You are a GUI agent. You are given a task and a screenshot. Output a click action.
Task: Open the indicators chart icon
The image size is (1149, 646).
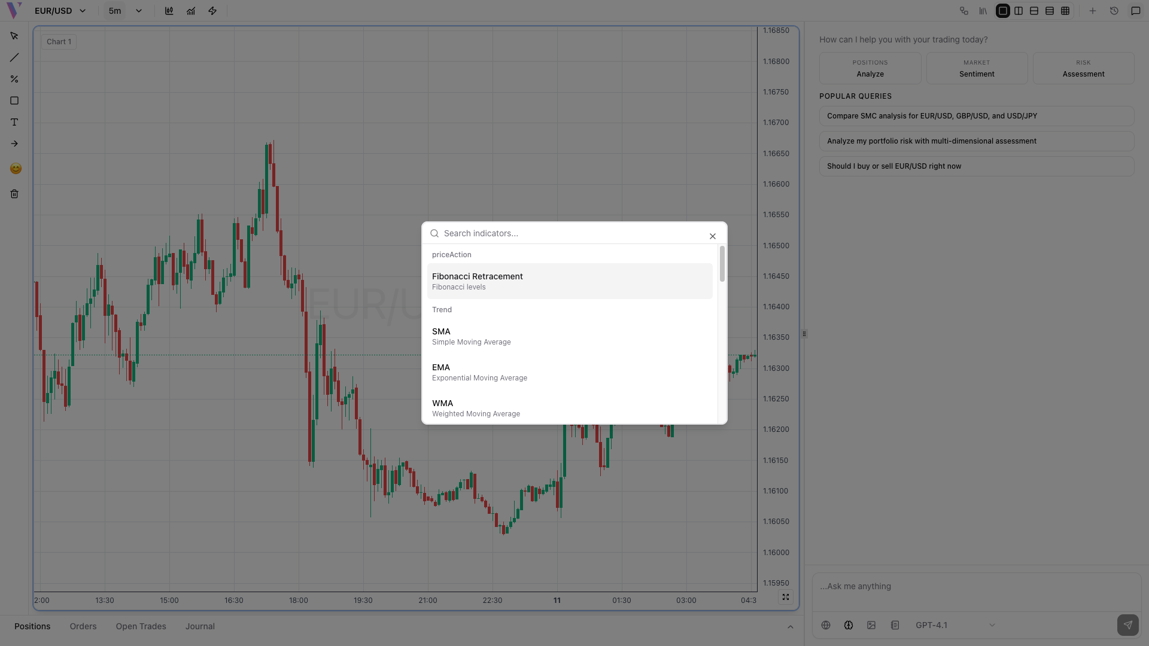[x=191, y=11]
